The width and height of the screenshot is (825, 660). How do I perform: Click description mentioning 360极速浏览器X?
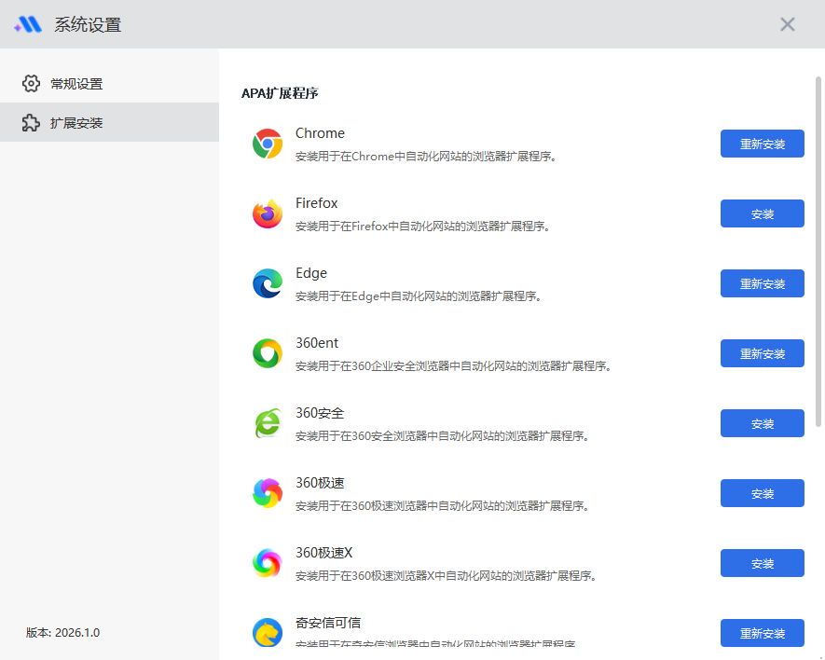click(x=446, y=576)
